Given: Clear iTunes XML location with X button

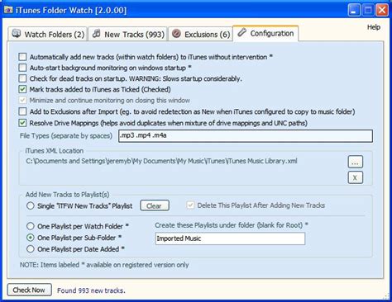Looking at the screenshot, I should (x=356, y=177).
